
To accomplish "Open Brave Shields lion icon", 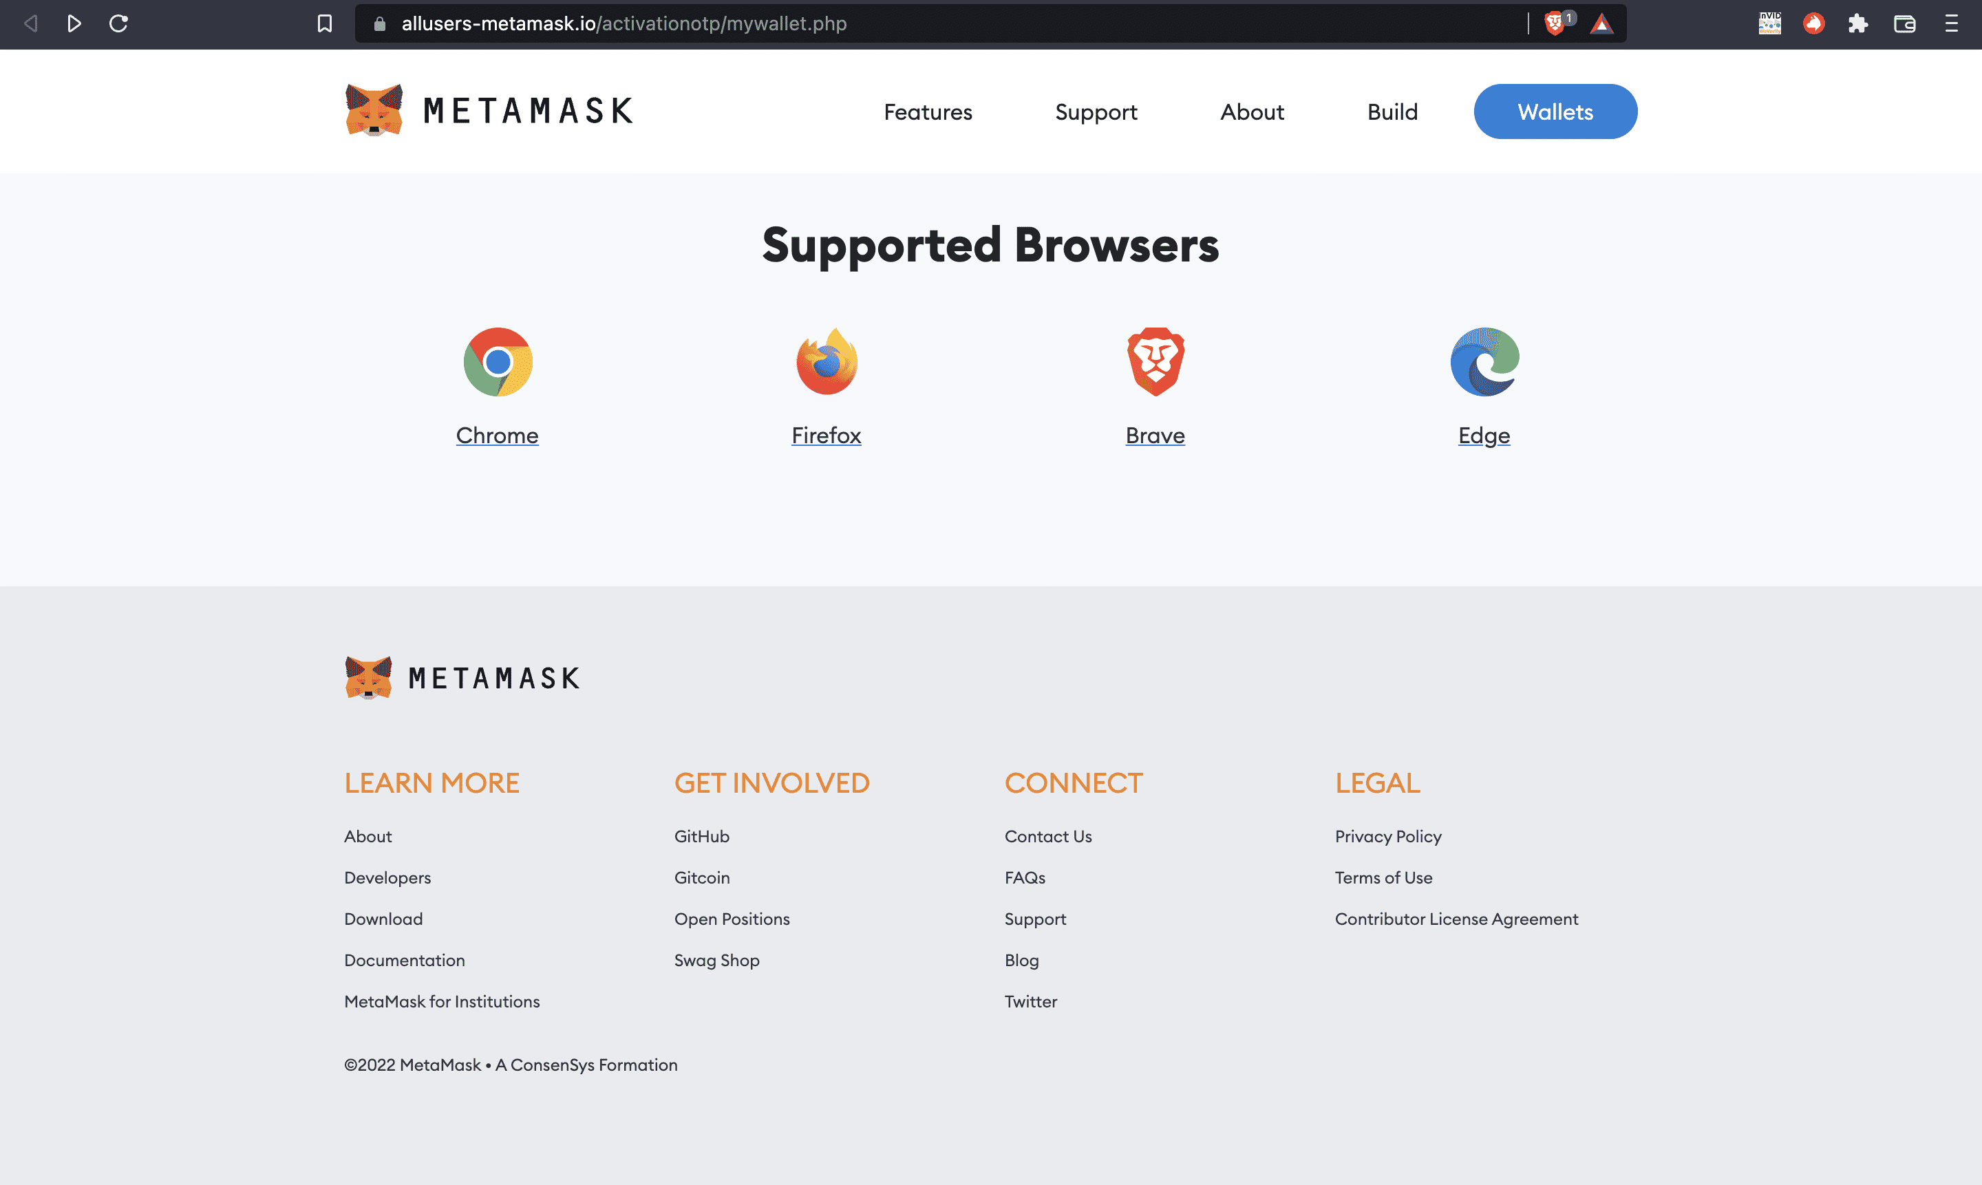I will pyautogui.click(x=1554, y=24).
